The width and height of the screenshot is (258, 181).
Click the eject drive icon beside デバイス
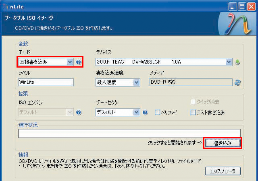pyautogui.click(x=237, y=62)
